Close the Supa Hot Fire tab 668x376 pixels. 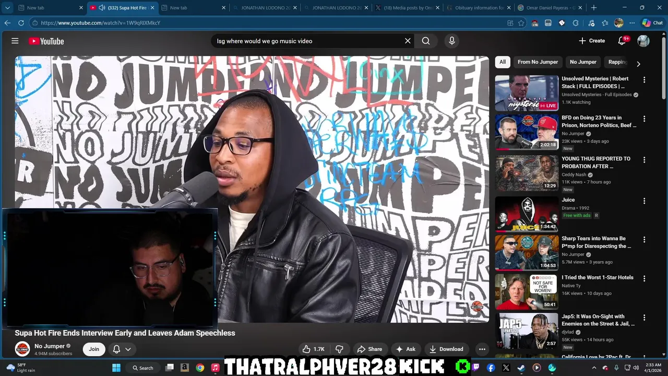(x=152, y=8)
